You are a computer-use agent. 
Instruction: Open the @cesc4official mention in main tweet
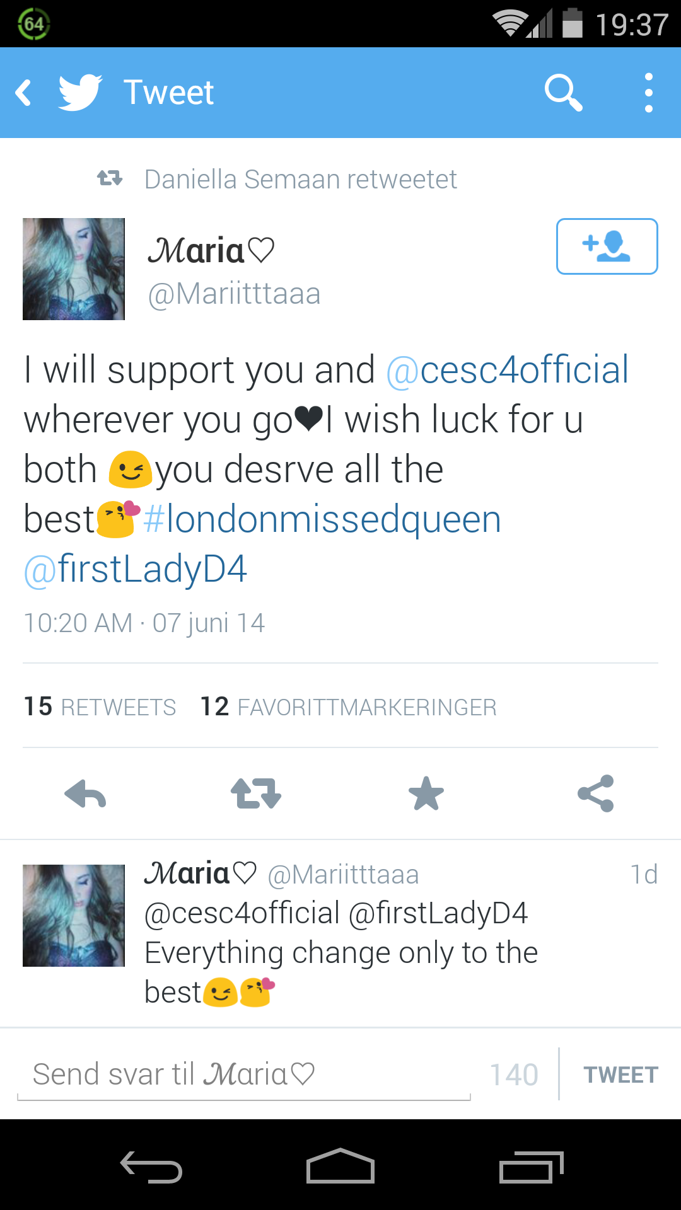[x=508, y=370]
